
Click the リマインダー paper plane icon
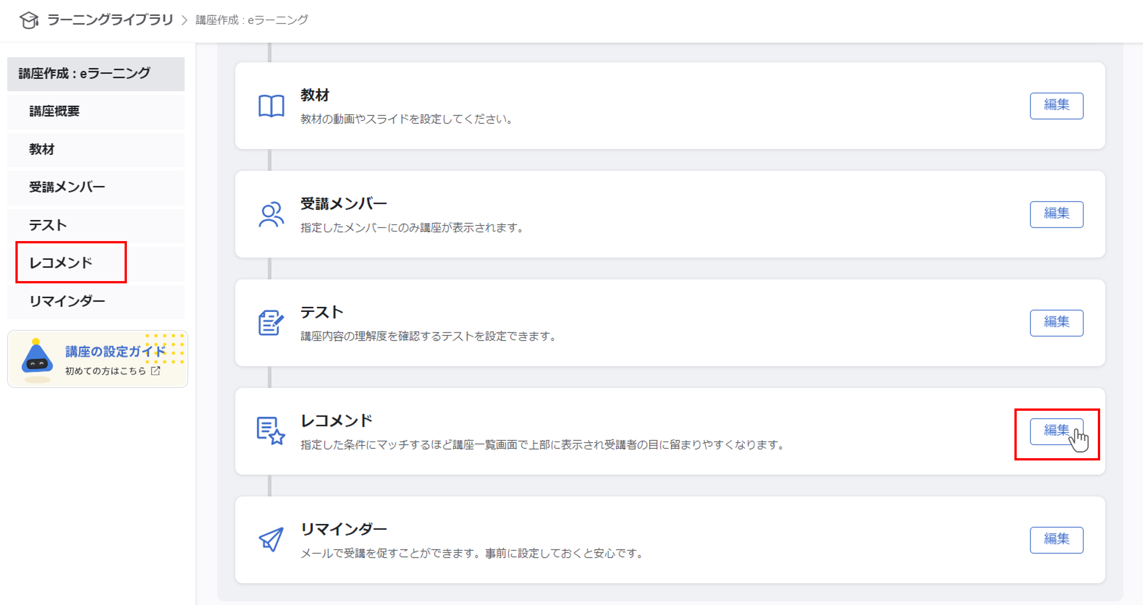pos(271,539)
